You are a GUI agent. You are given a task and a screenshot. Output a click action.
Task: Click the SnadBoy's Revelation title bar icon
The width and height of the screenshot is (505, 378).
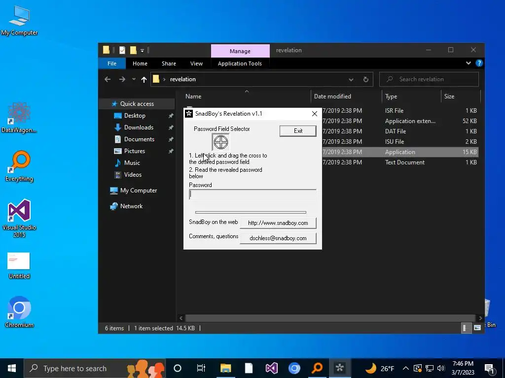coord(189,114)
